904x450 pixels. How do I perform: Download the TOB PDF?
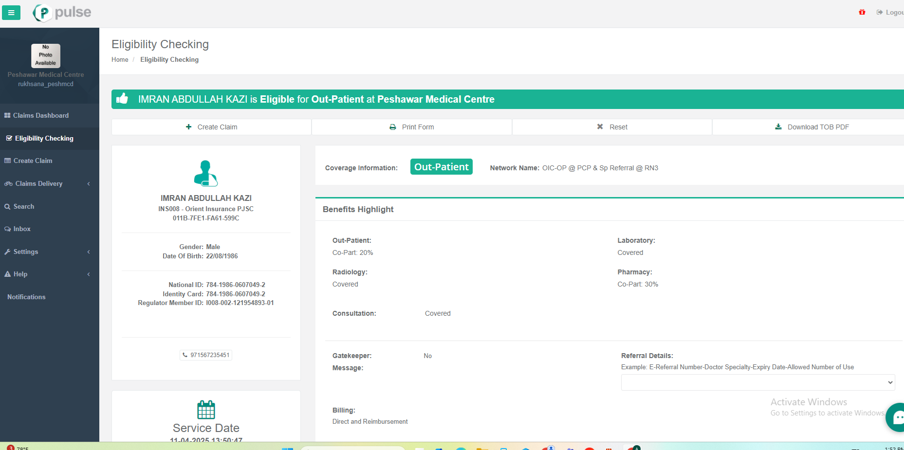pyautogui.click(x=812, y=127)
